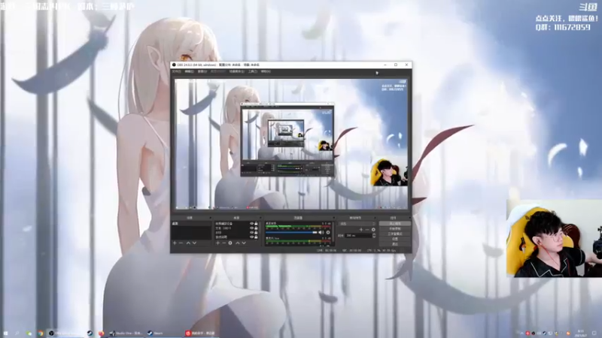Click webcam overlay in OBS preview canvas
602x338 pixels.
tap(388, 173)
